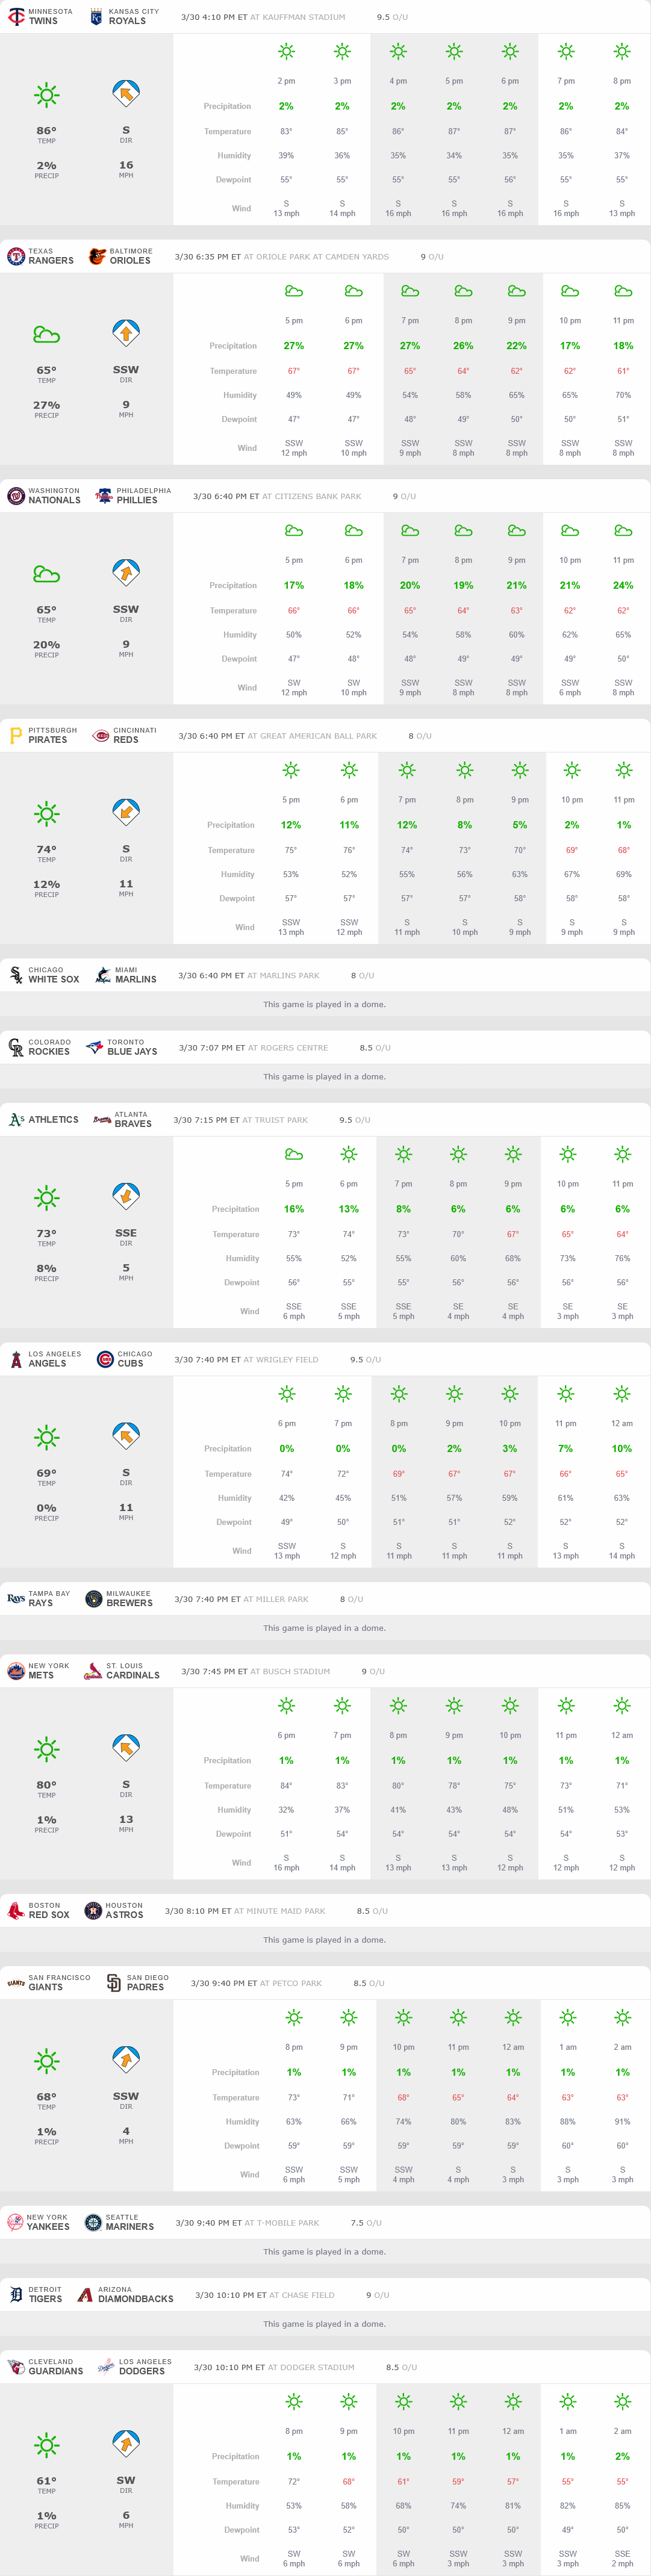Click the Minnesota Twins team logo
The width and height of the screenshot is (651, 2576).
click(16, 17)
